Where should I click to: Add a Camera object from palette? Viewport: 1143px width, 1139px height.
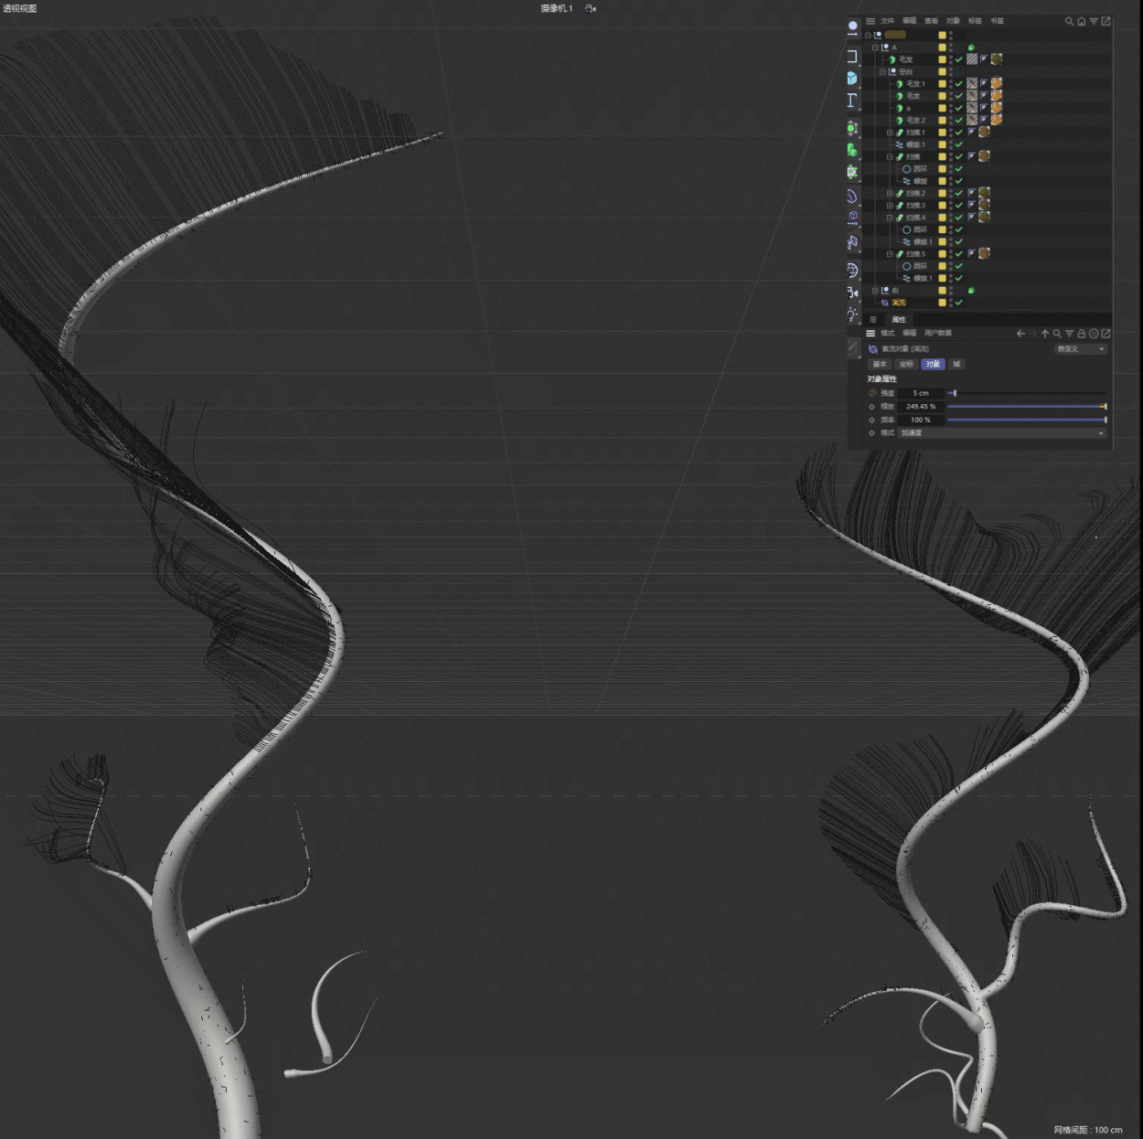pyautogui.click(x=852, y=293)
